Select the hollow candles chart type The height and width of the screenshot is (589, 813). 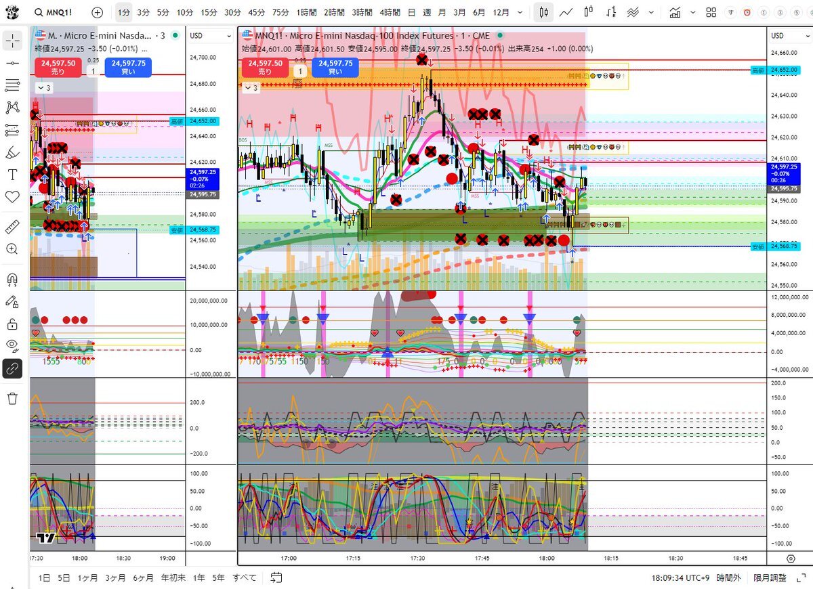[x=588, y=12]
